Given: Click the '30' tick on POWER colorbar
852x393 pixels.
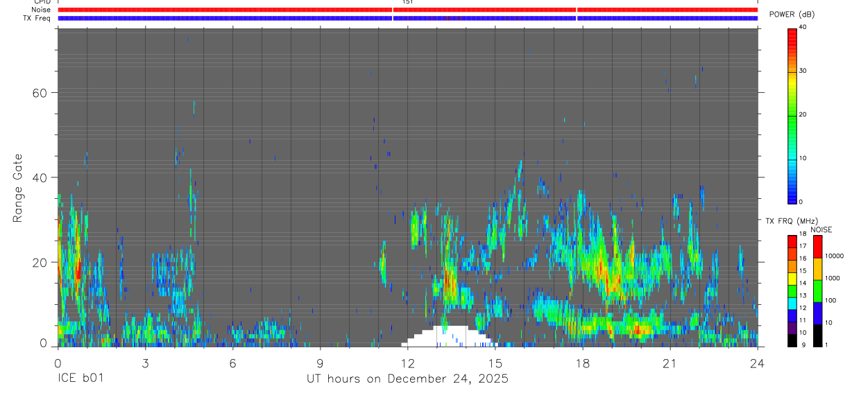Looking at the screenshot, I should pos(803,71).
